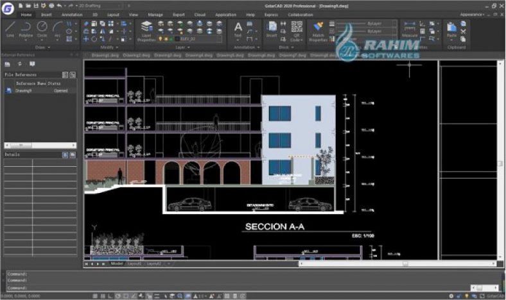Toggle preview view in Details header
506x300 pixels.
(x=73, y=154)
